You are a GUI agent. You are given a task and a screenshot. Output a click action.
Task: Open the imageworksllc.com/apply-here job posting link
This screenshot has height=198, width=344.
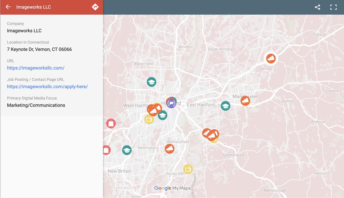pyautogui.click(x=47, y=86)
